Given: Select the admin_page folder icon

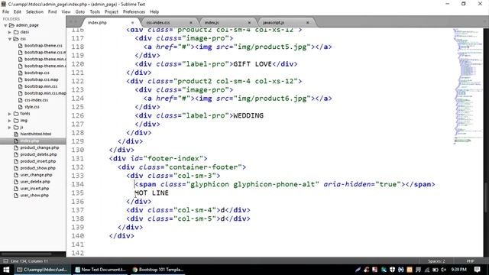Looking at the screenshot, I should (12, 25).
